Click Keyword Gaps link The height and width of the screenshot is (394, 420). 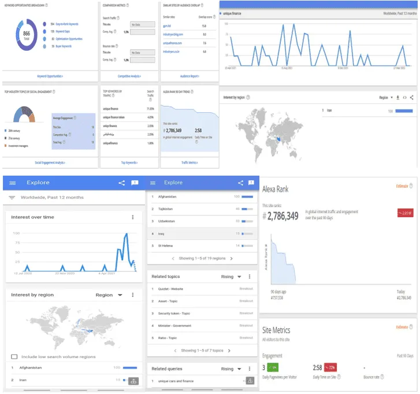coord(62,32)
